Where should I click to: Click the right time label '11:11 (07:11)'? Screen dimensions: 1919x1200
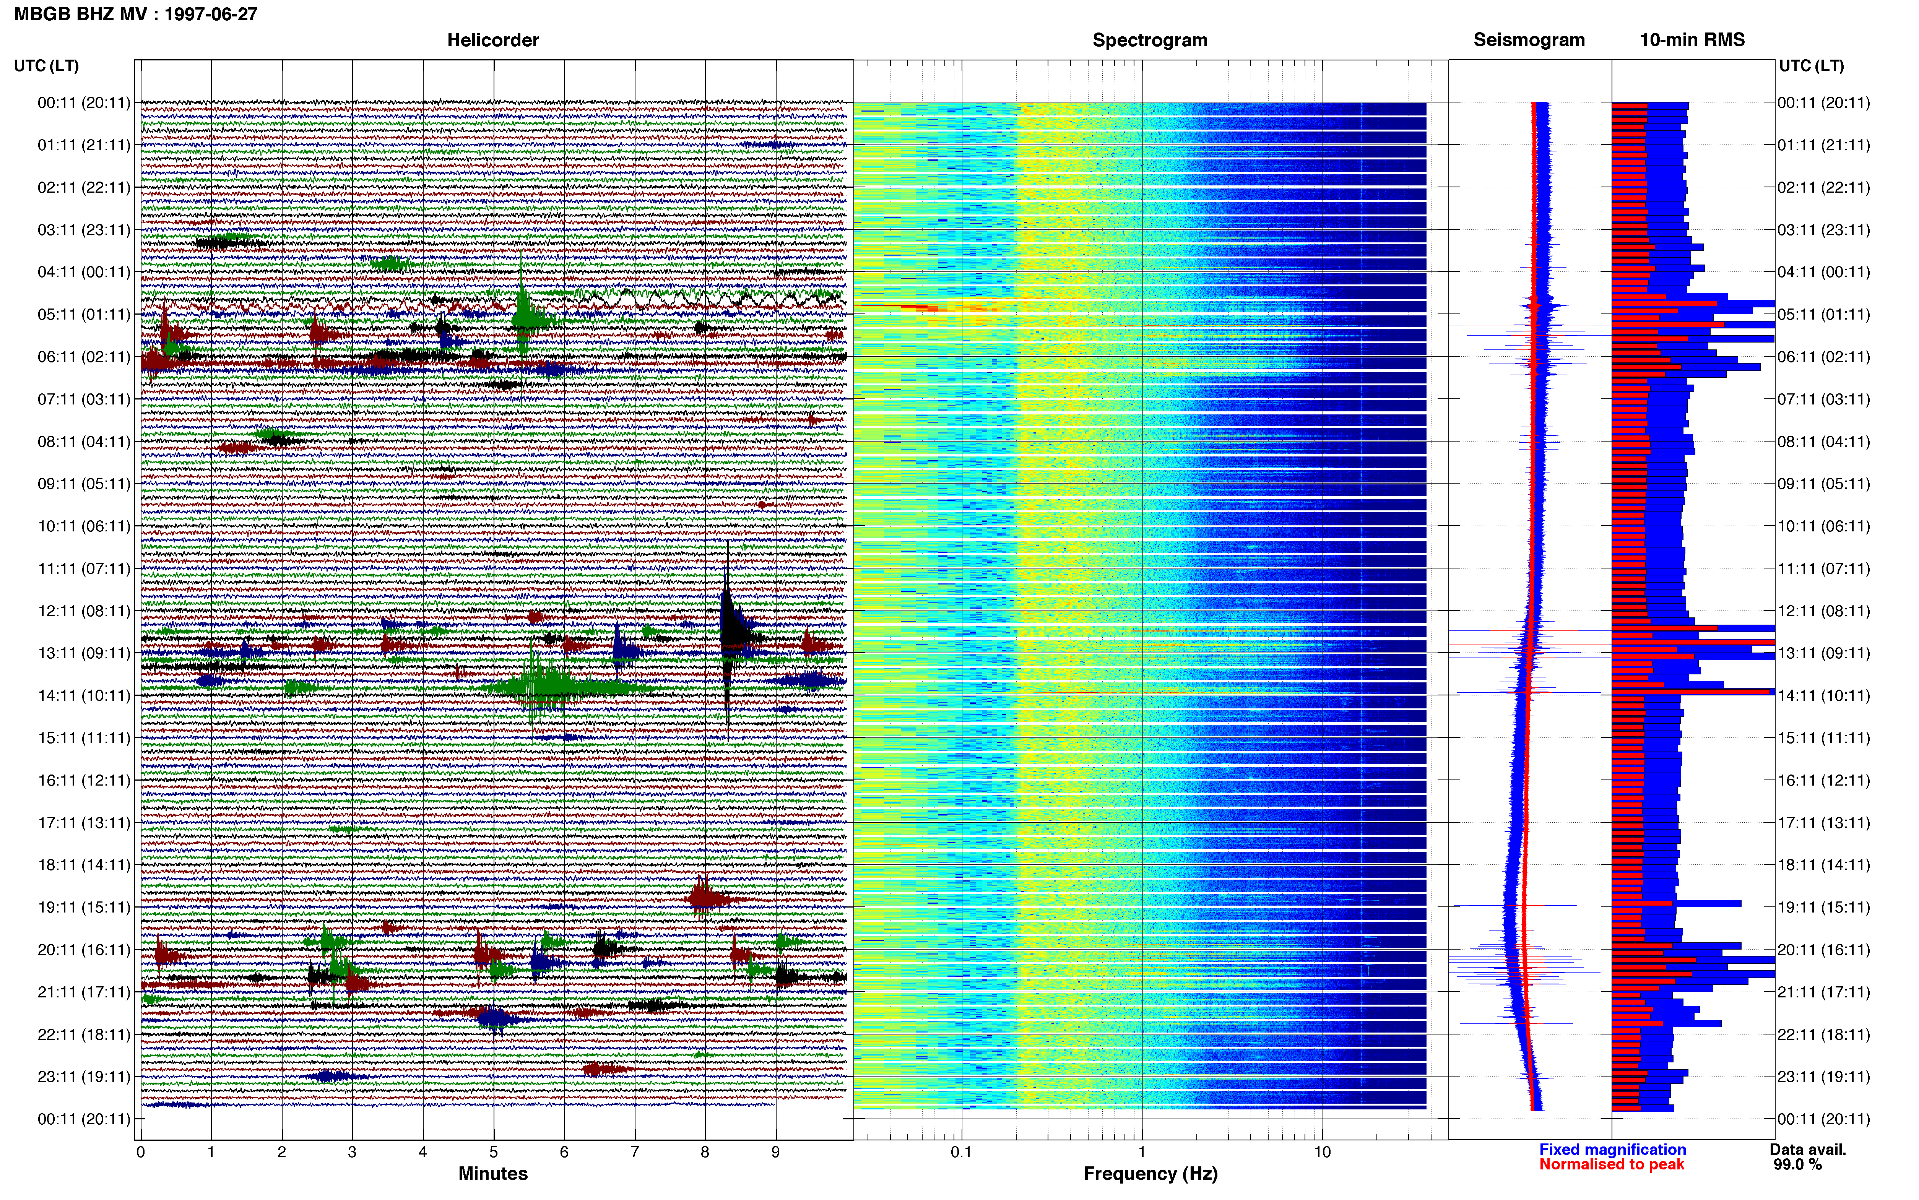(1824, 568)
